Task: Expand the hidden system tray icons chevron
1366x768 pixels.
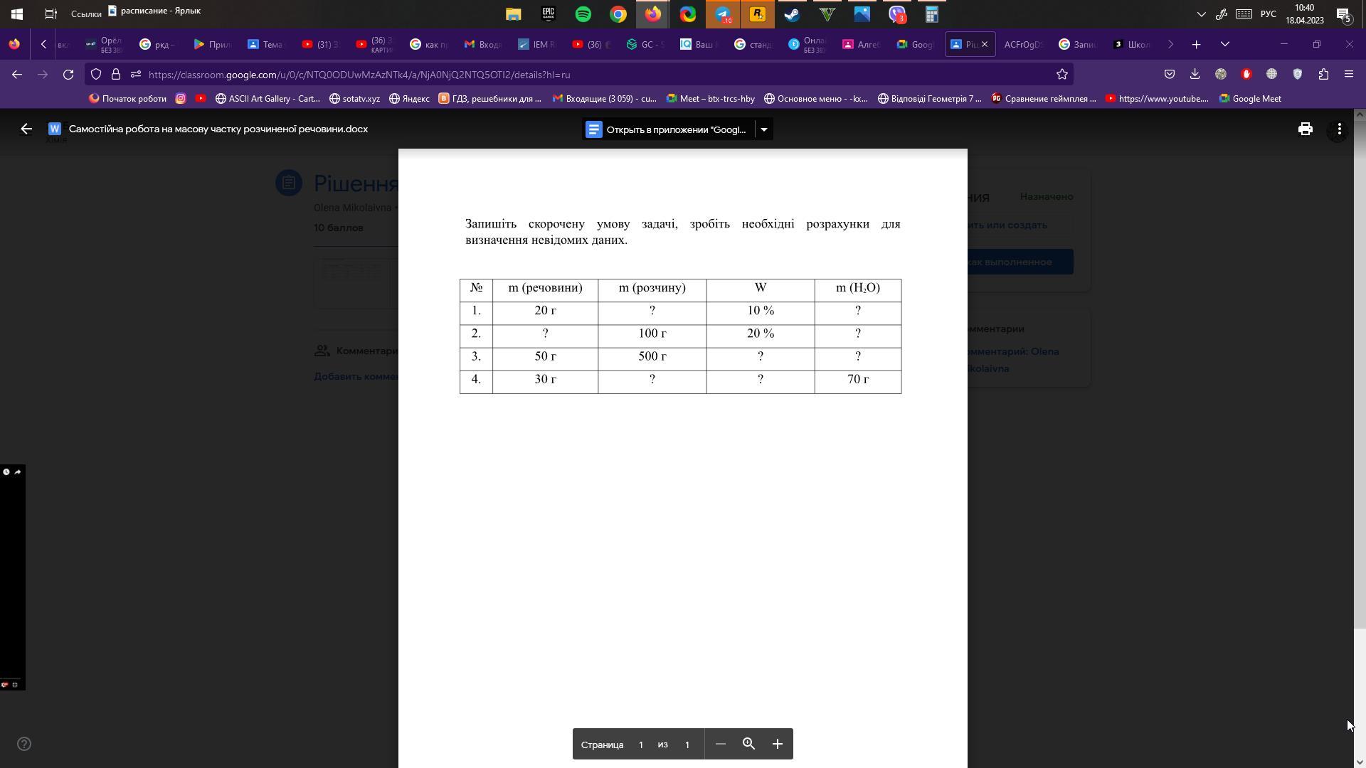Action: point(1201,14)
